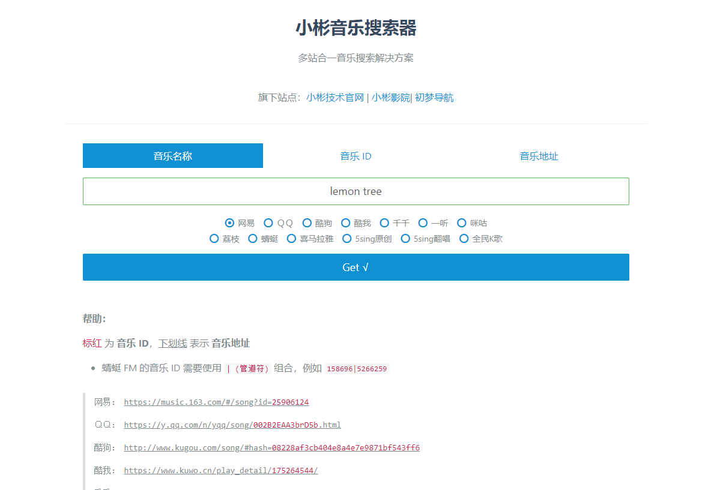Select the 酷我 music source radio button
Screen dimensions: 726x490
click(x=346, y=223)
